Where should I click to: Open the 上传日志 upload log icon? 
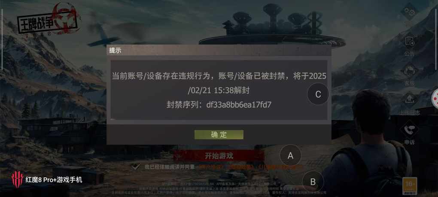click(x=410, y=104)
